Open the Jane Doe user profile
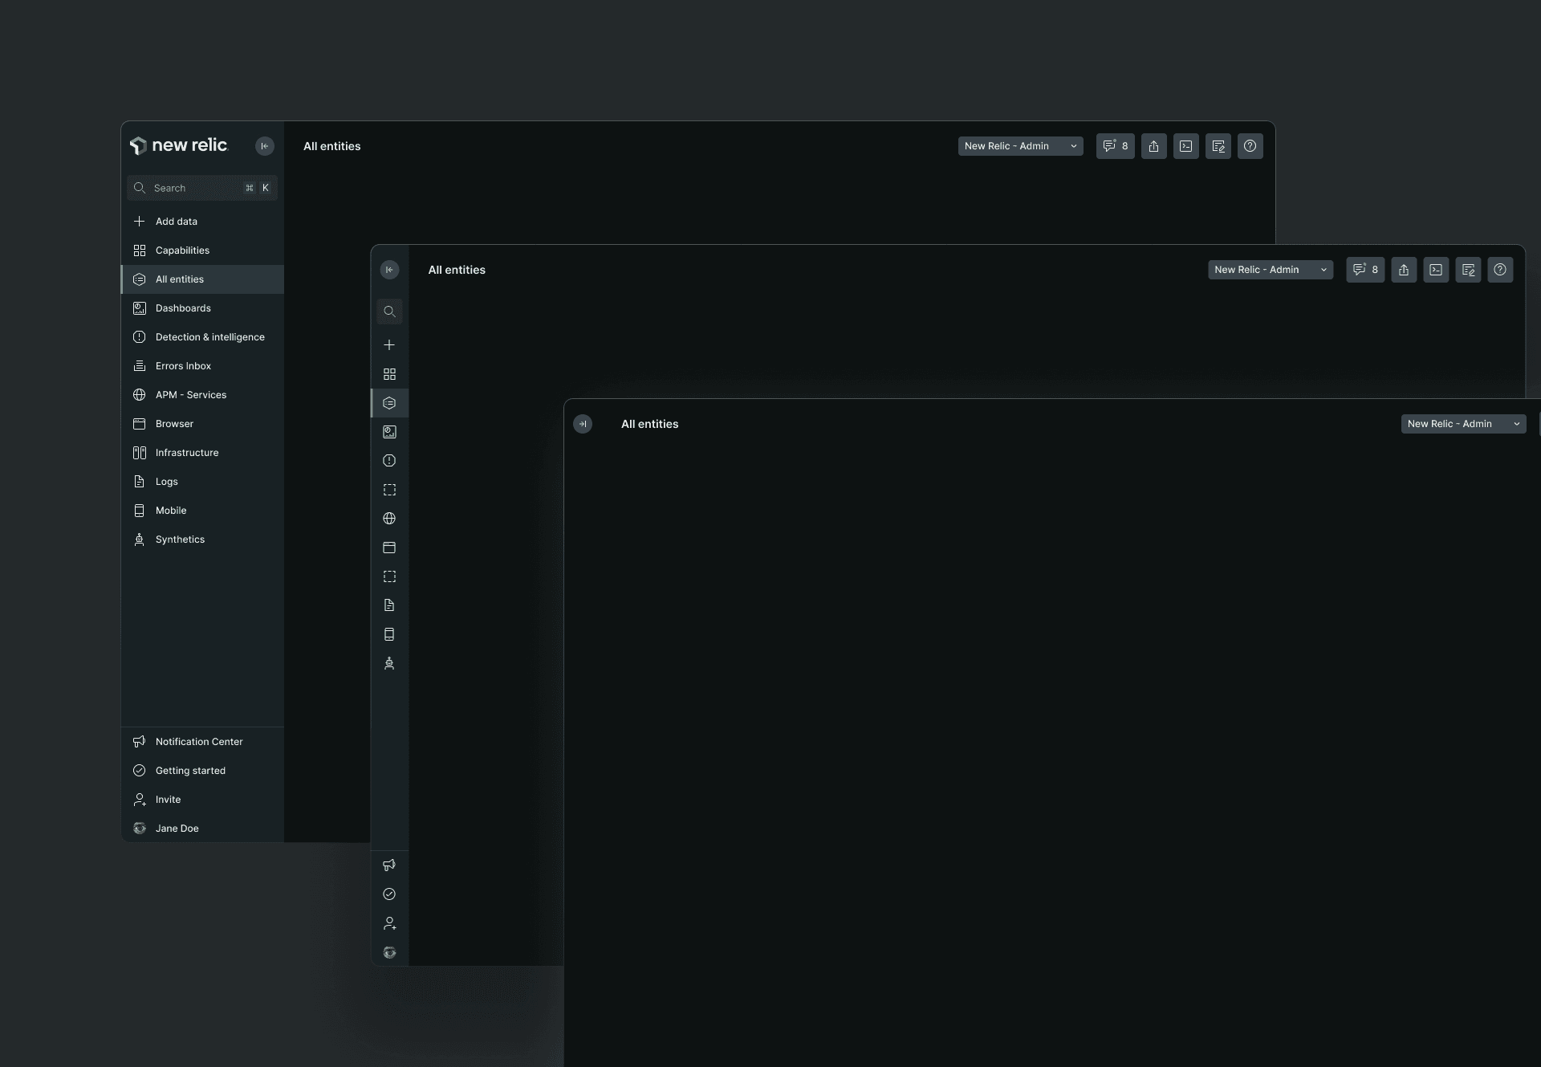1541x1067 pixels. 177,829
